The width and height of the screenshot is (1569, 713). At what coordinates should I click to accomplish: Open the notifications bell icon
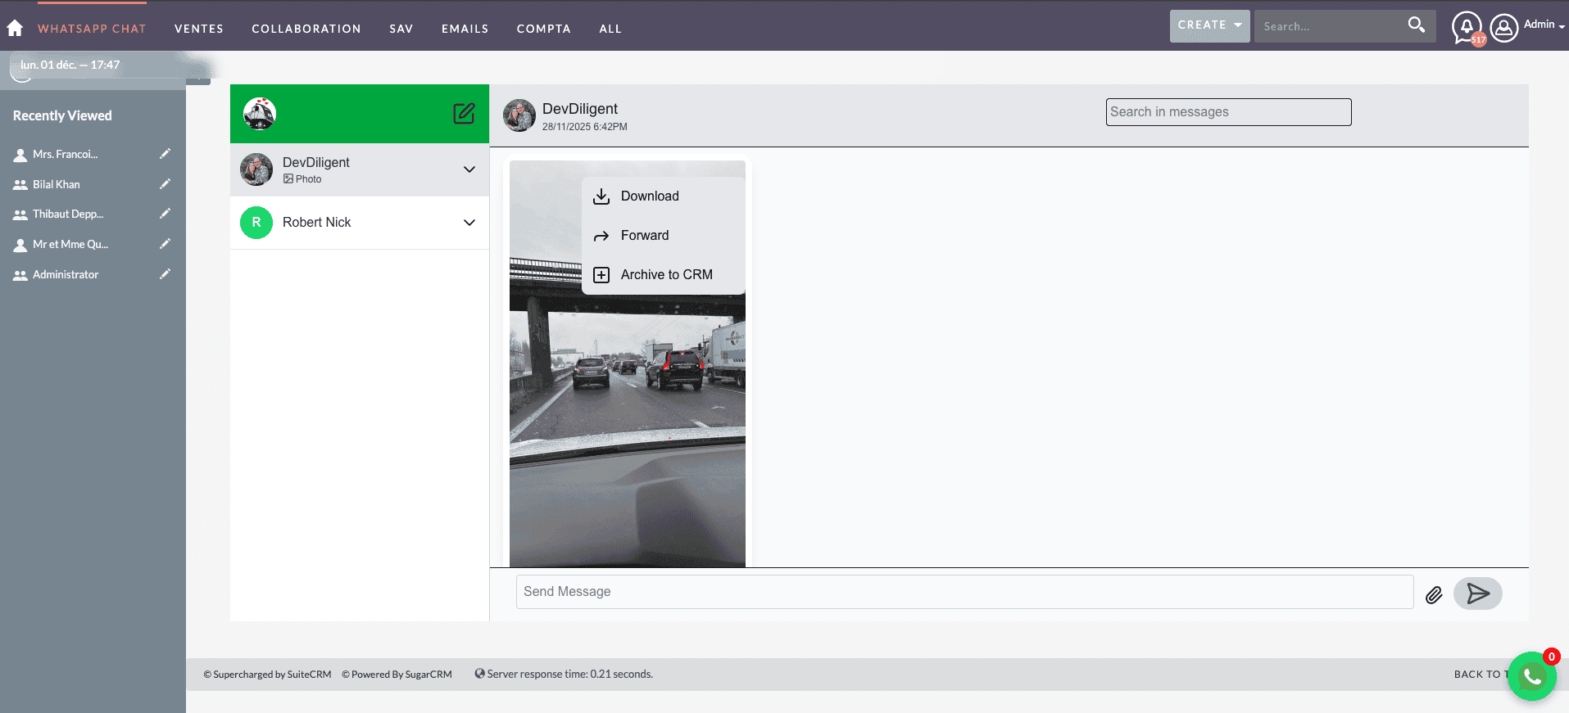click(1467, 27)
